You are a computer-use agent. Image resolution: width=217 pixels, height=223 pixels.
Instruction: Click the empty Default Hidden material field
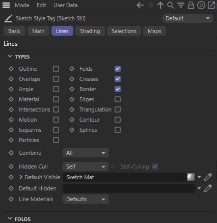tap(129, 188)
